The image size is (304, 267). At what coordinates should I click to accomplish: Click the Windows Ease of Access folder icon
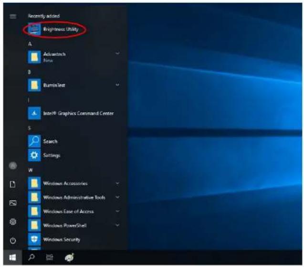click(34, 211)
